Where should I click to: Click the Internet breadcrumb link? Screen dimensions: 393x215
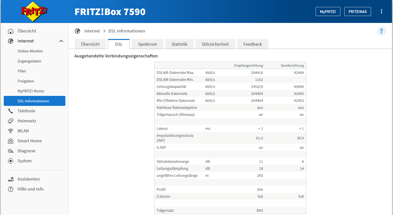pyautogui.click(x=92, y=31)
